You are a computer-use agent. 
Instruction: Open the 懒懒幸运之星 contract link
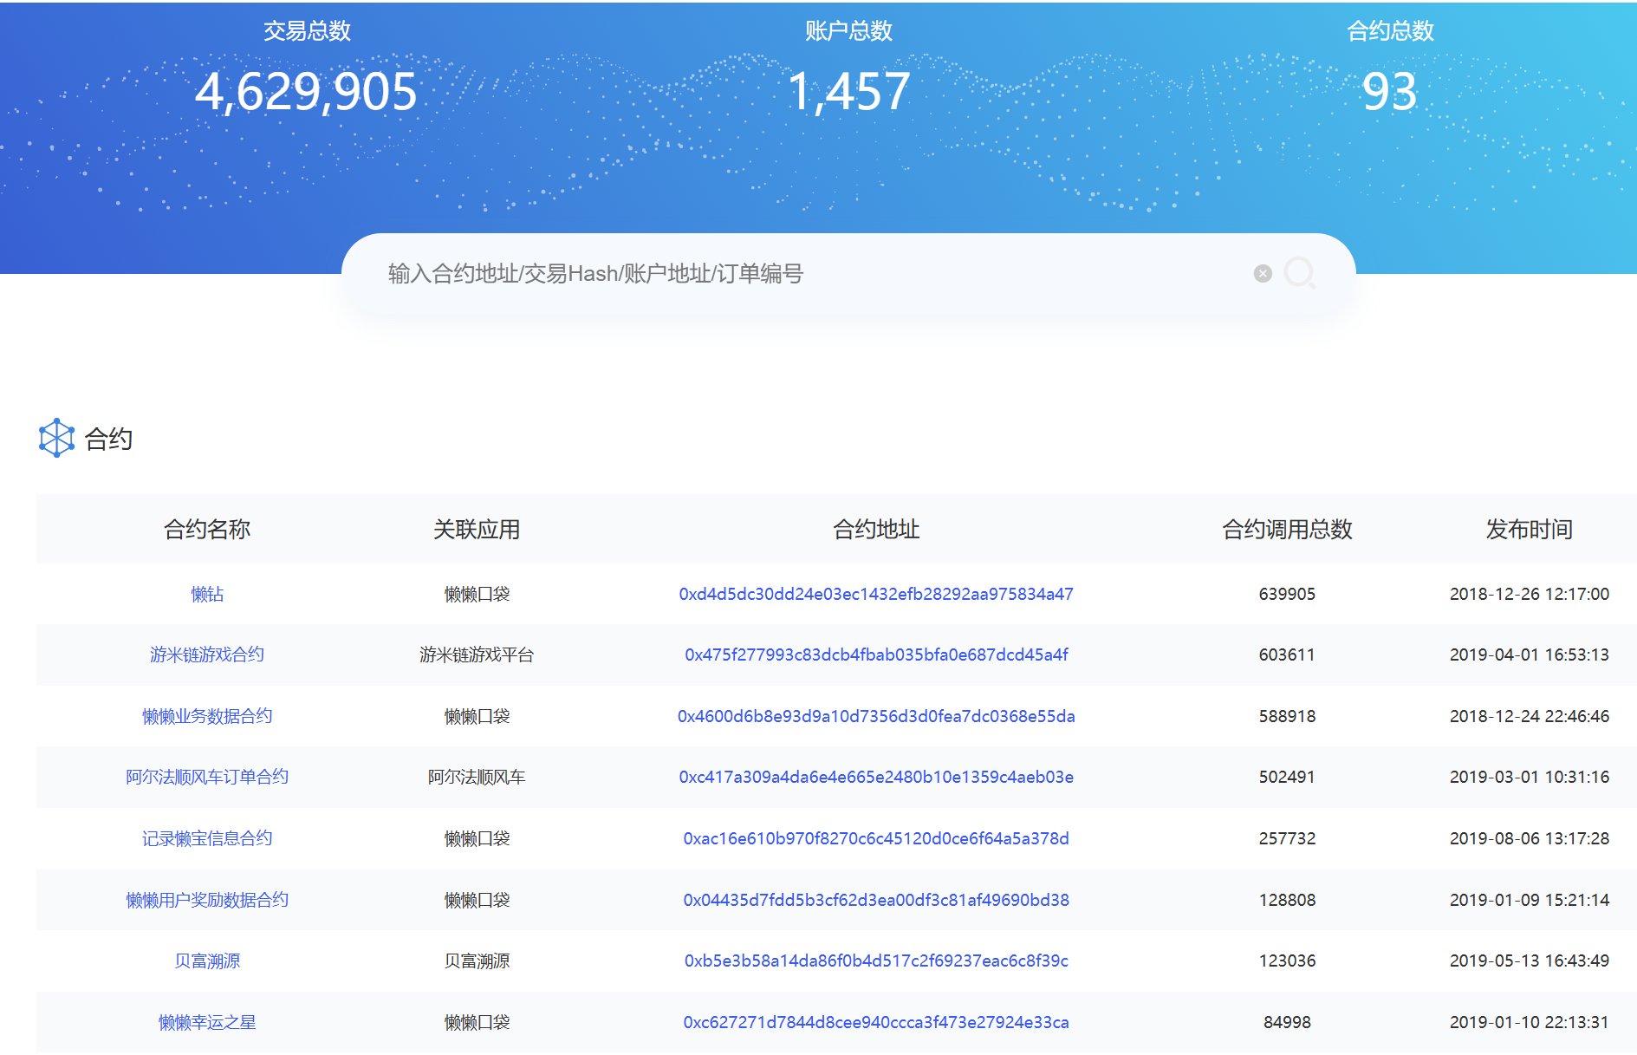point(207,1022)
